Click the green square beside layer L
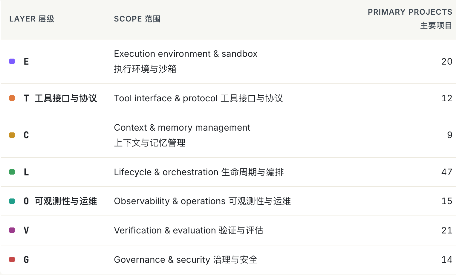The width and height of the screenshot is (456, 275). click(12, 172)
